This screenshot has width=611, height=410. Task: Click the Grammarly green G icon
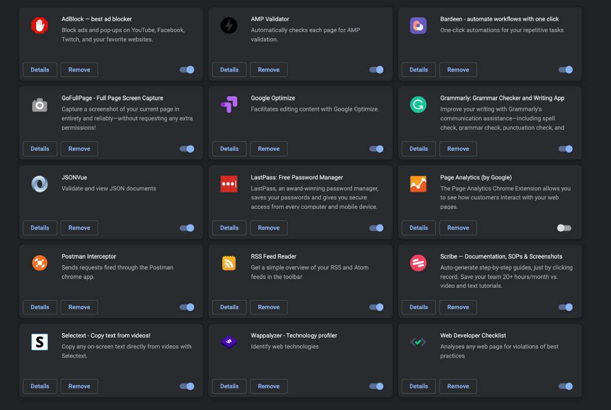coord(418,105)
